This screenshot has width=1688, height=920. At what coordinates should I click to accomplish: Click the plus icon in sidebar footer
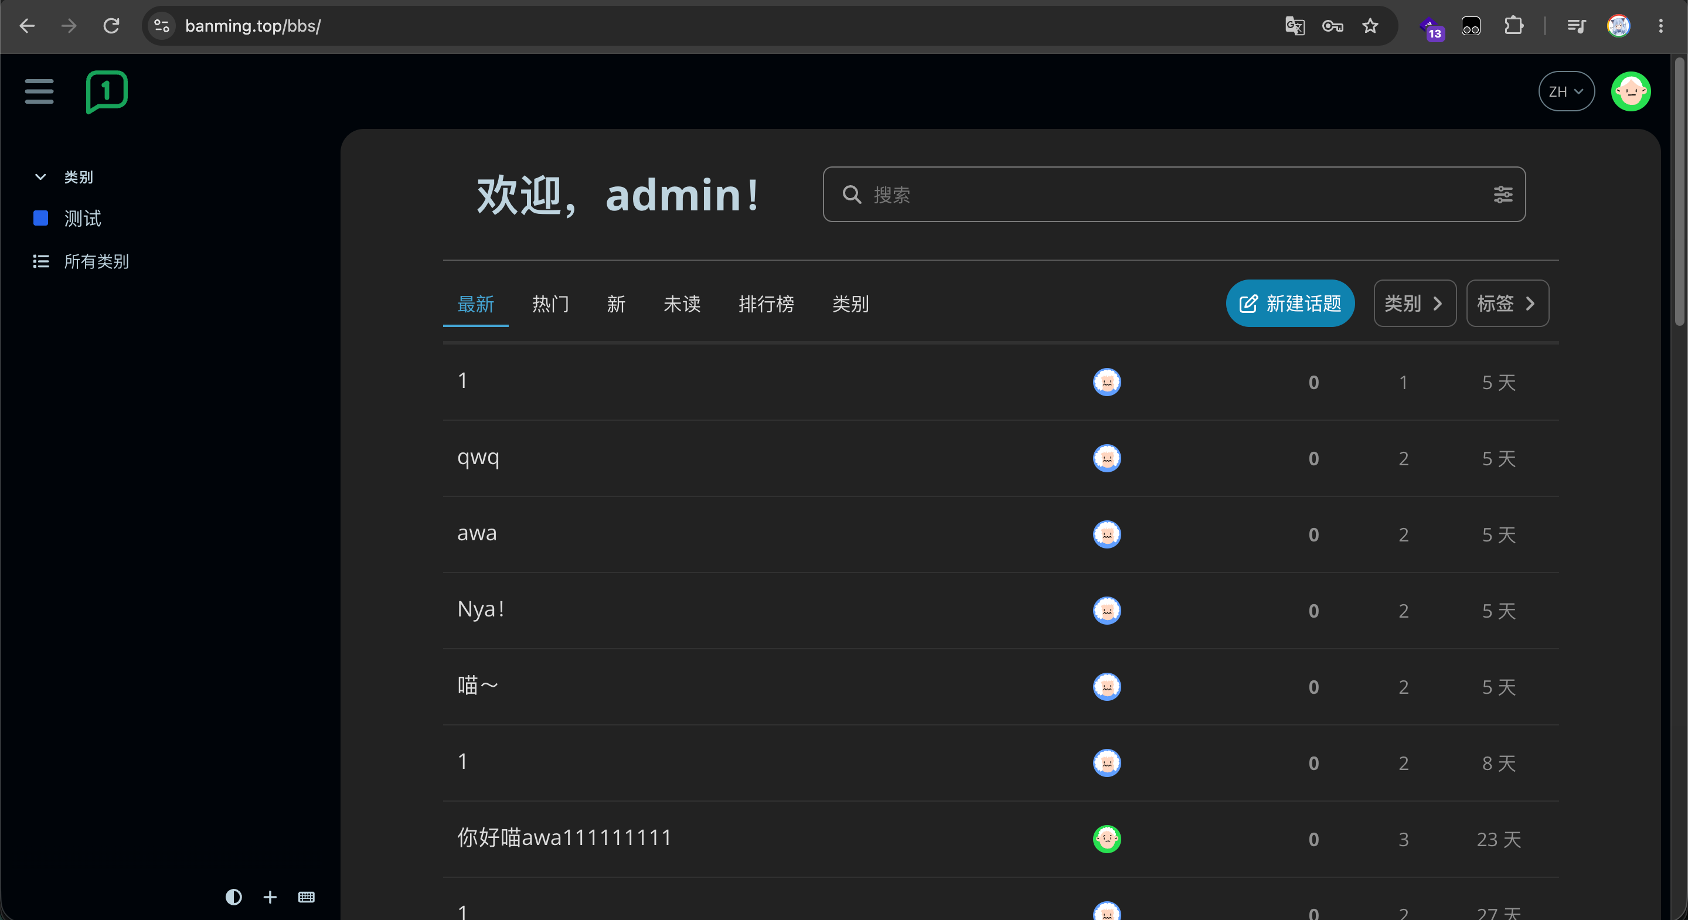click(270, 897)
